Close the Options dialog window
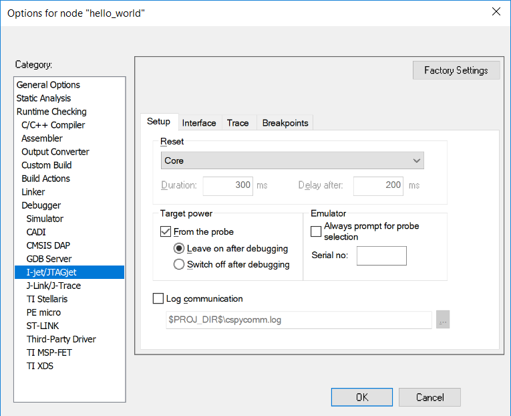 496,11
